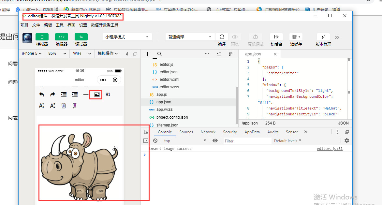
Task: Open the 普通编译 compile mode dropdown
Action: pyautogui.click(x=190, y=37)
